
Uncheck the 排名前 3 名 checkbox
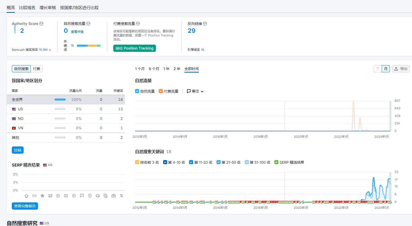[x=137, y=162]
